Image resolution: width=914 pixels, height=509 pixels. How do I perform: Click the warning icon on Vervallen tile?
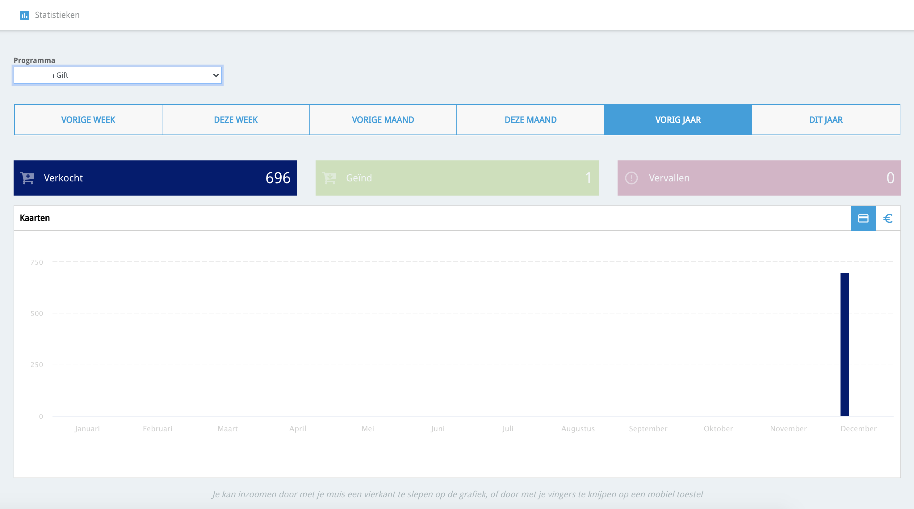(631, 178)
